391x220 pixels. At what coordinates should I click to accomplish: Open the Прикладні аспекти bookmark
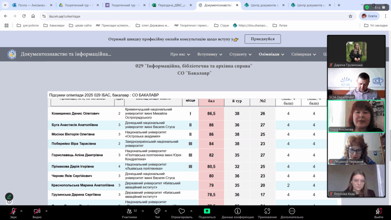[113, 26]
